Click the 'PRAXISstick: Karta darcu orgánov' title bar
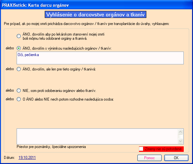This screenshot has width=193, height=164. [96, 5]
